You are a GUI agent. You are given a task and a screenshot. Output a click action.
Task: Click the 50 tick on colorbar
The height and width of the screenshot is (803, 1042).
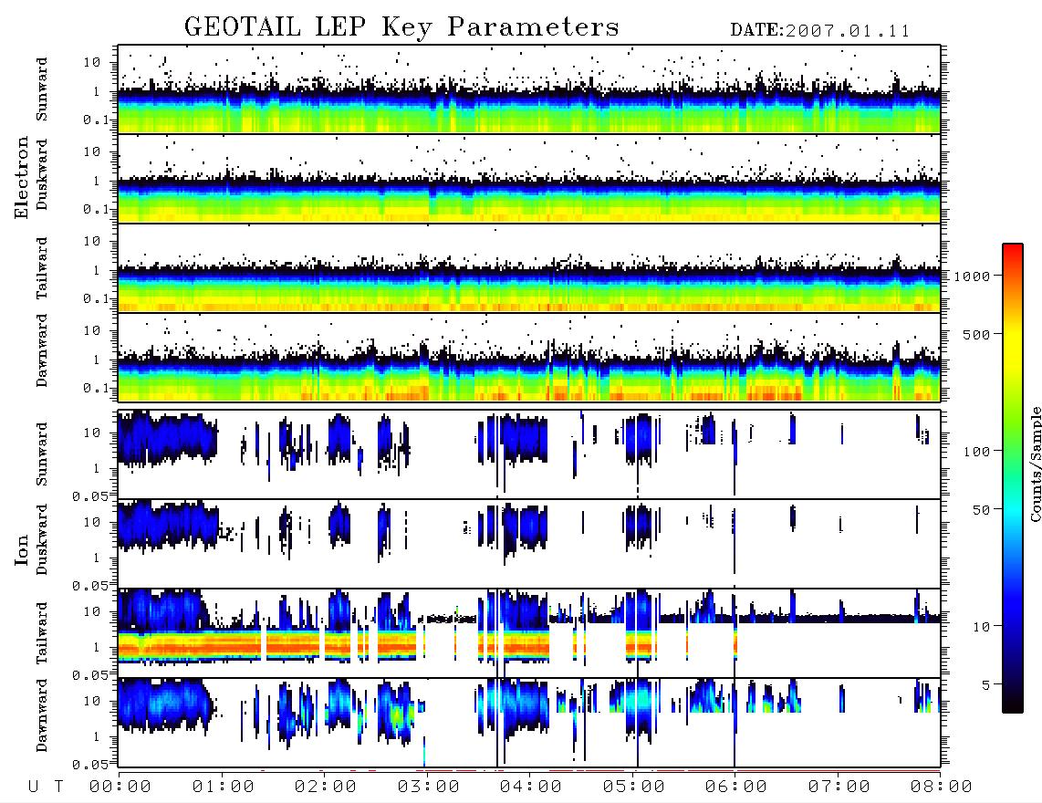click(981, 510)
